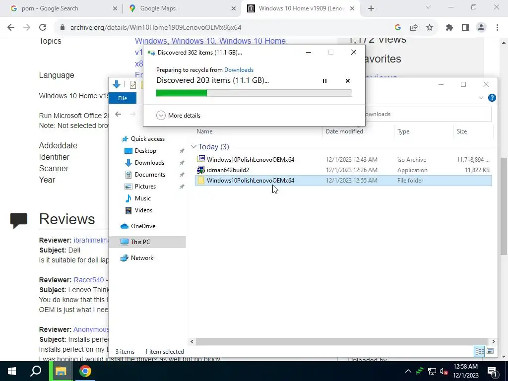Open File Explorer help icon
The image size is (508, 381).
tap(492, 98)
